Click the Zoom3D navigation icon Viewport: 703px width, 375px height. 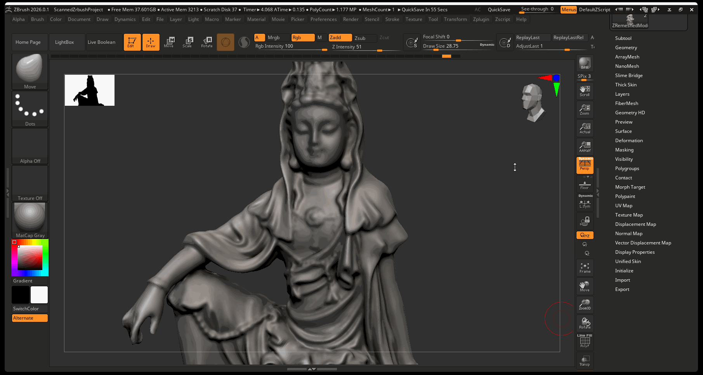(585, 304)
